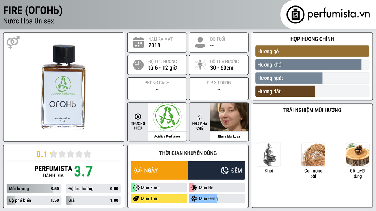Click the star badge brand icon

(138, 116)
